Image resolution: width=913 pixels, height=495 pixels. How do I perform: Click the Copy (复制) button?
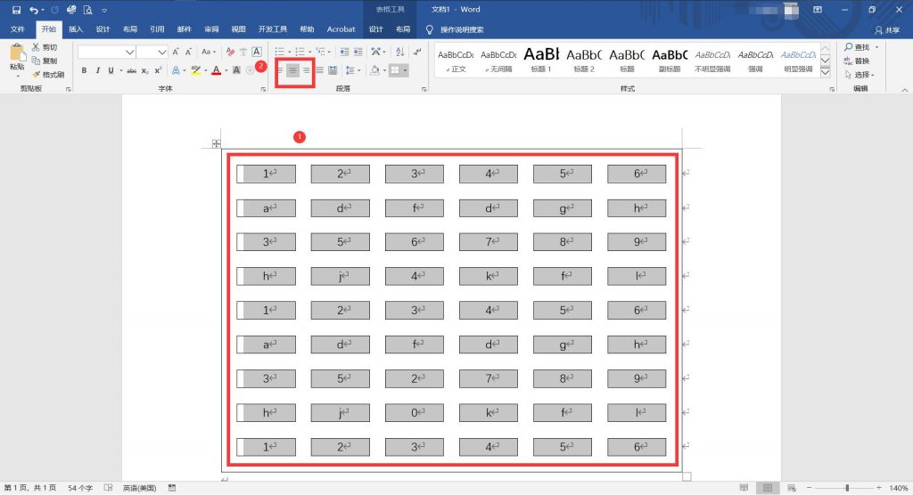[45, 61]
